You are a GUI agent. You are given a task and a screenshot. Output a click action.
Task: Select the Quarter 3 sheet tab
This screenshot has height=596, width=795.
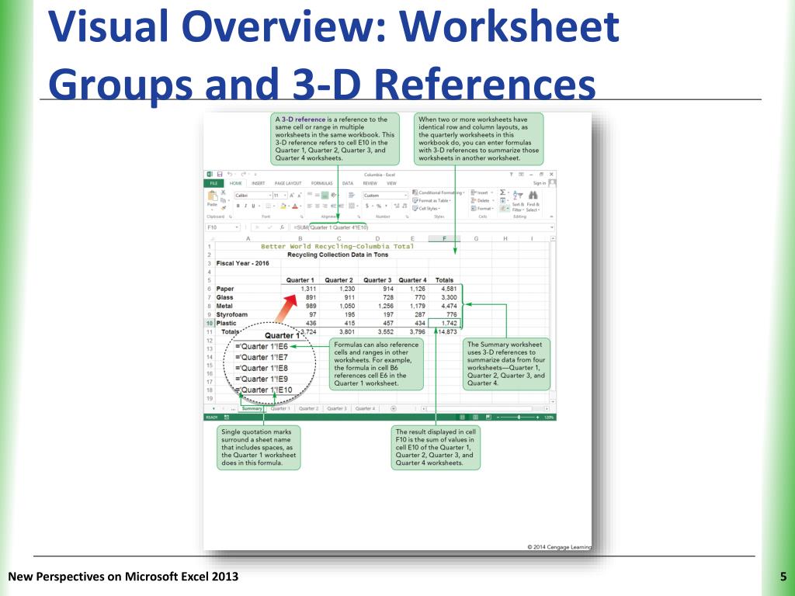(337, 408)
